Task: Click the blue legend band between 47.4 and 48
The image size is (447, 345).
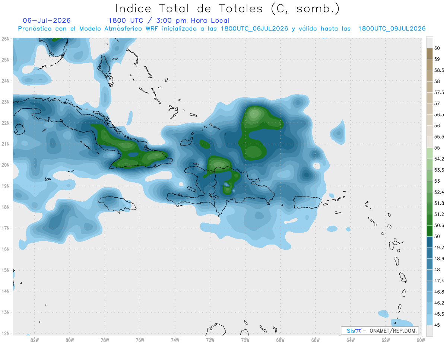Action: point(429,275)
